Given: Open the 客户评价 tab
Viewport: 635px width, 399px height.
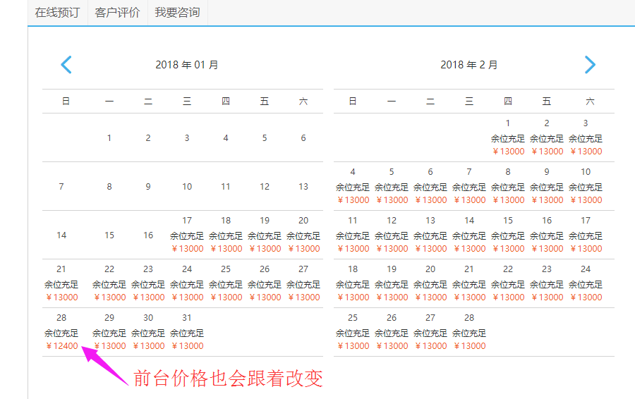Looking at the screenshot, I should pyautogui.click(x=117, y=13).
